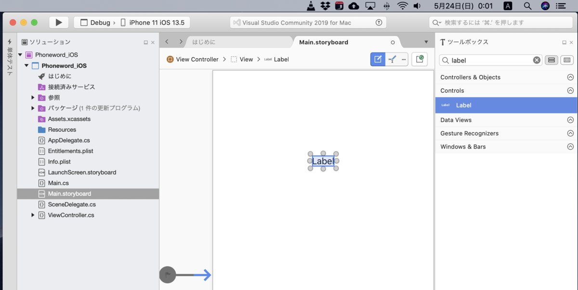
Task: Open the input source A menu
Action: coord(508,6)
